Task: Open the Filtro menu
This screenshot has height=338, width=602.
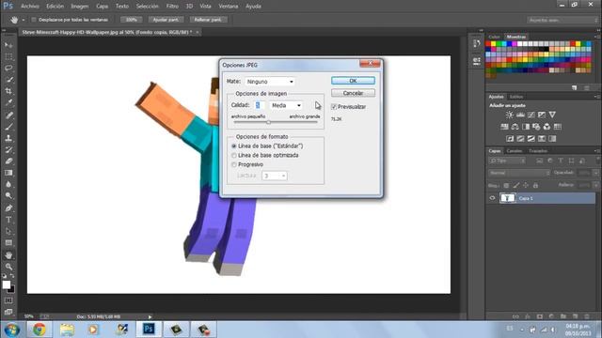Action: [172, 7]
